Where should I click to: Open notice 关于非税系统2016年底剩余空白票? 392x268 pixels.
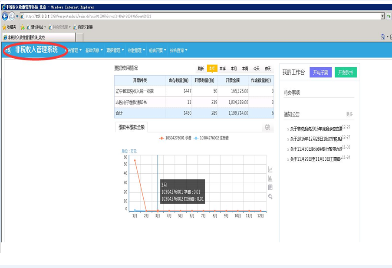tap(316, 129)
